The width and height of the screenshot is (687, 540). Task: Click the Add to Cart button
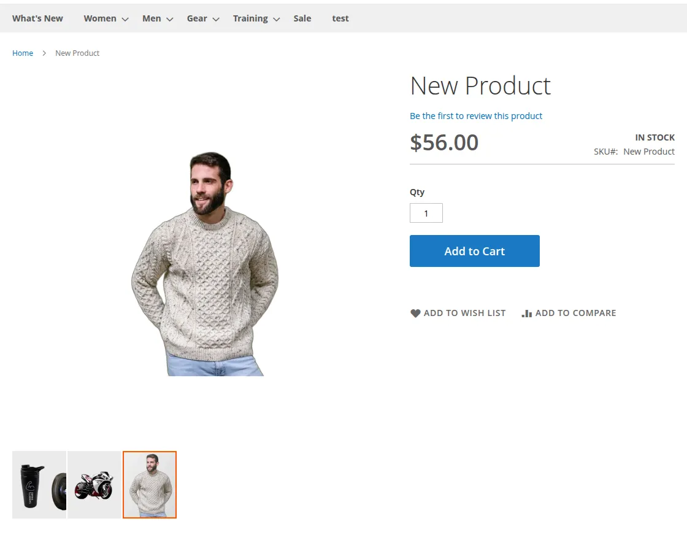pyautogui.click(x=474, y=251)
